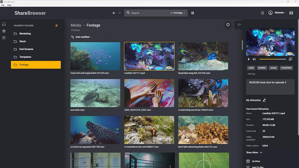Open the bins cube sidebar icon
Viewport: 299px width, 168px height.
[4, 38]
